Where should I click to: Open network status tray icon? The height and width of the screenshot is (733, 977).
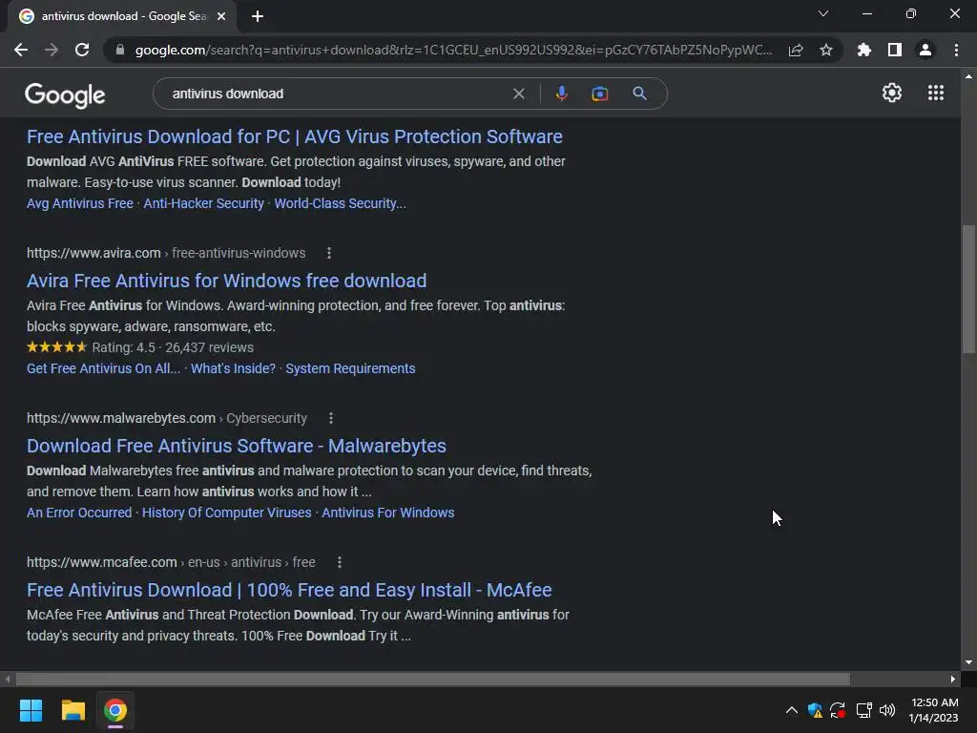(x=863, y=710)
